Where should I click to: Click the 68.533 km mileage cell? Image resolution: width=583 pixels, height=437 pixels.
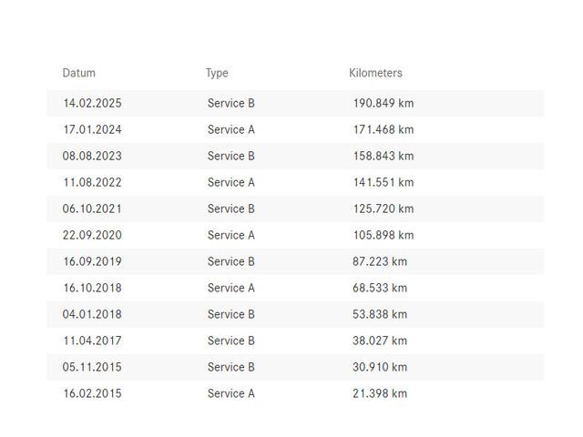click(x=380, y=288)
